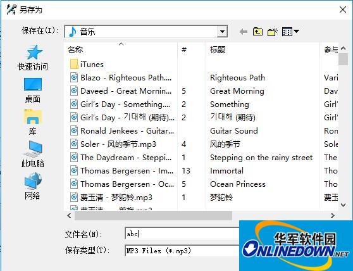Go up one folder level
This screenshot has height=271, width=353.
click(257, 32)
